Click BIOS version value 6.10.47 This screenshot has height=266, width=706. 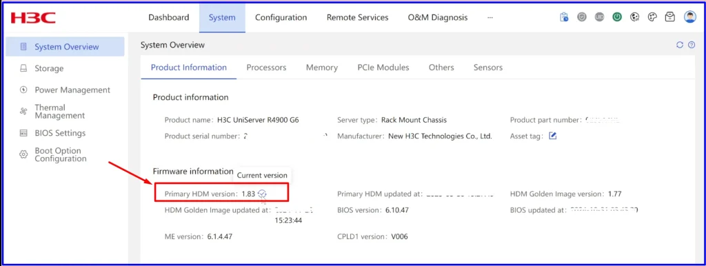397,209
